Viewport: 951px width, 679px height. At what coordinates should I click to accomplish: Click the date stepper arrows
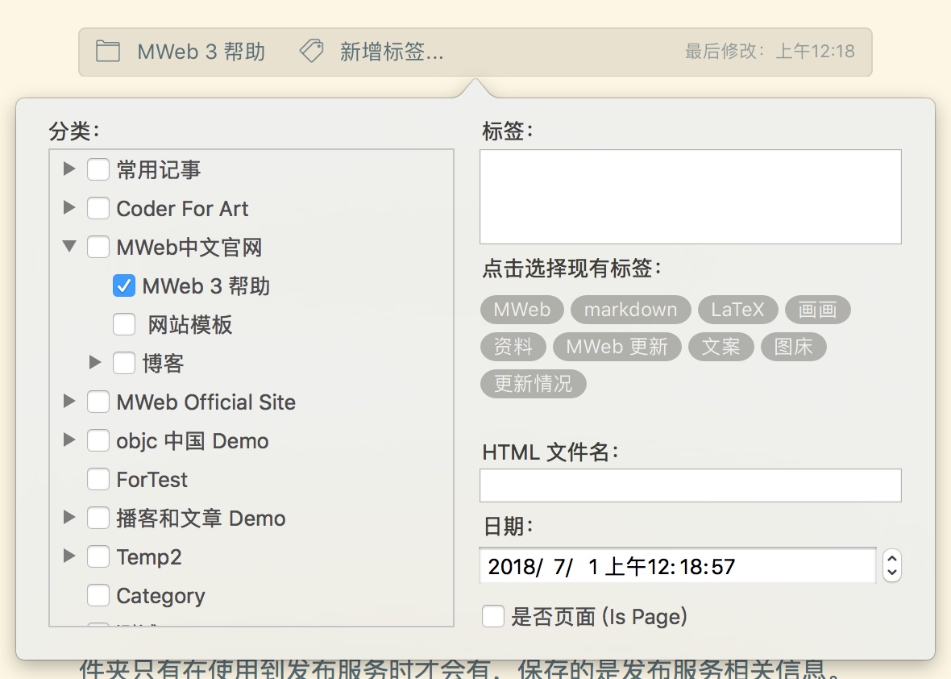point(891,566)
